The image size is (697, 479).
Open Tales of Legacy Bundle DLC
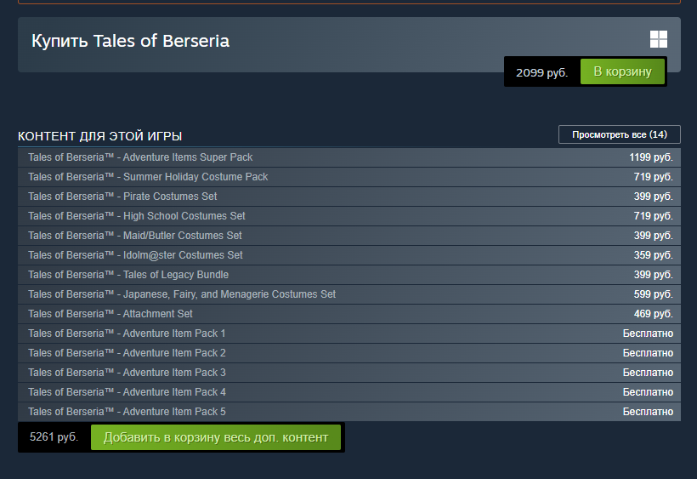point(128,275)
